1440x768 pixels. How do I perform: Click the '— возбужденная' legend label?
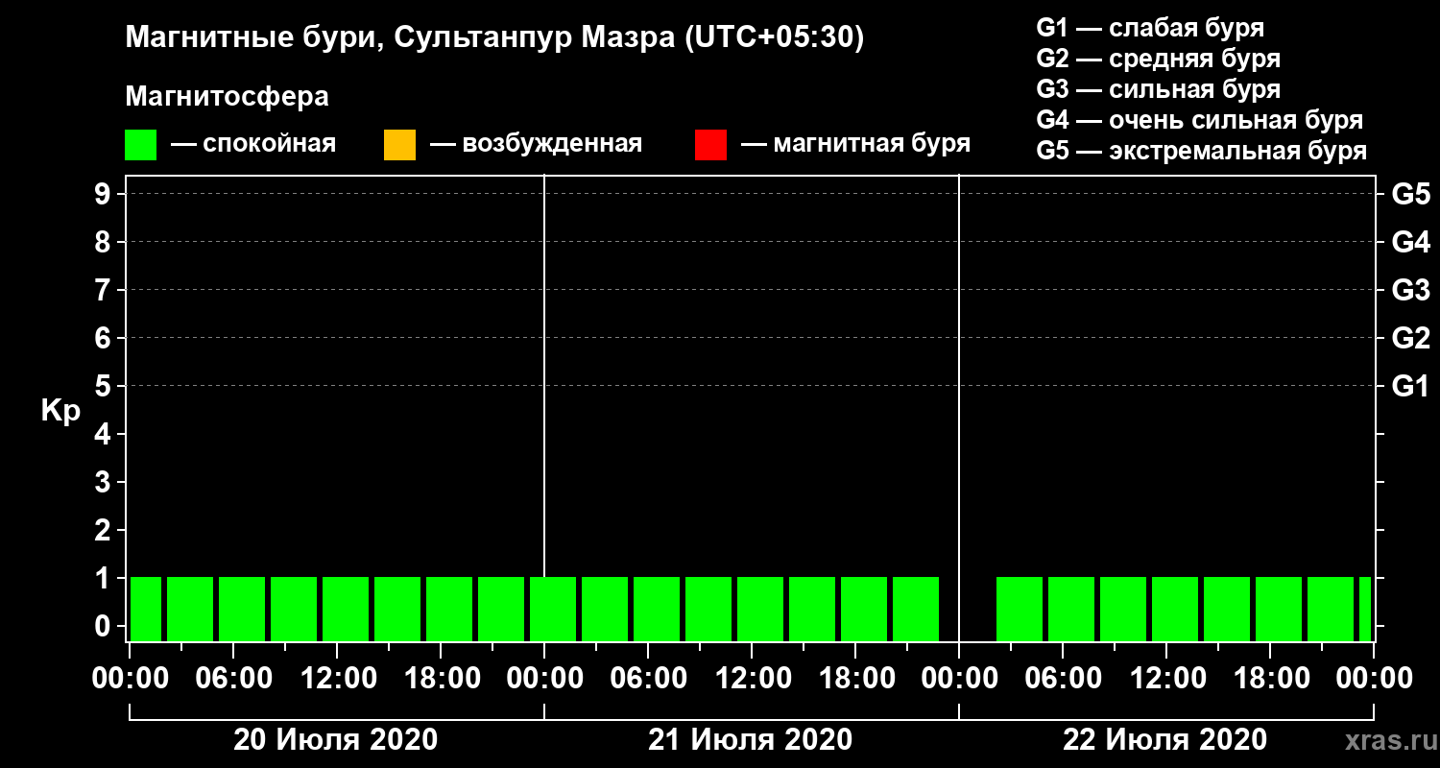click(537, 145)
